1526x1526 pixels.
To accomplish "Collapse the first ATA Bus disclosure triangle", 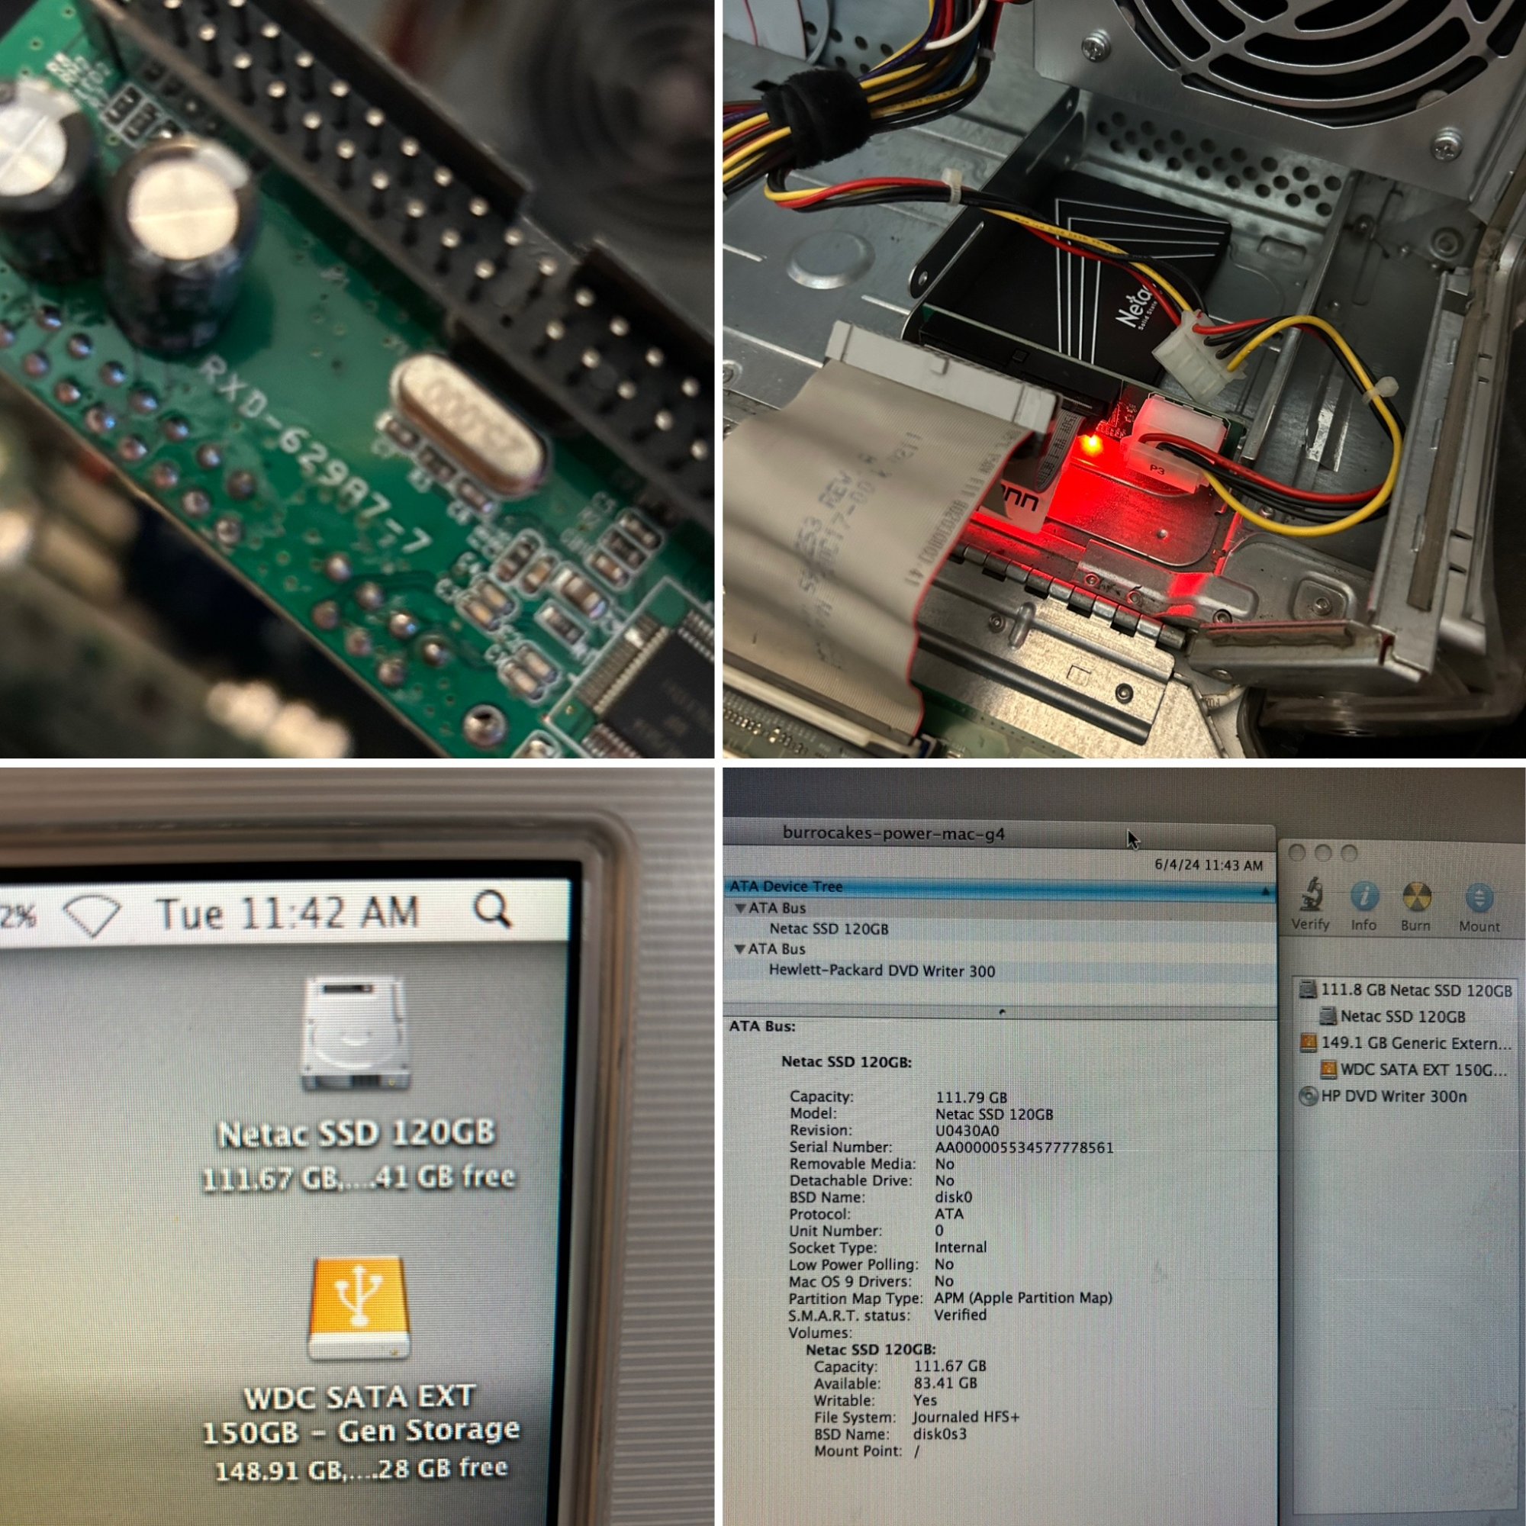I will tap(740, 908).
